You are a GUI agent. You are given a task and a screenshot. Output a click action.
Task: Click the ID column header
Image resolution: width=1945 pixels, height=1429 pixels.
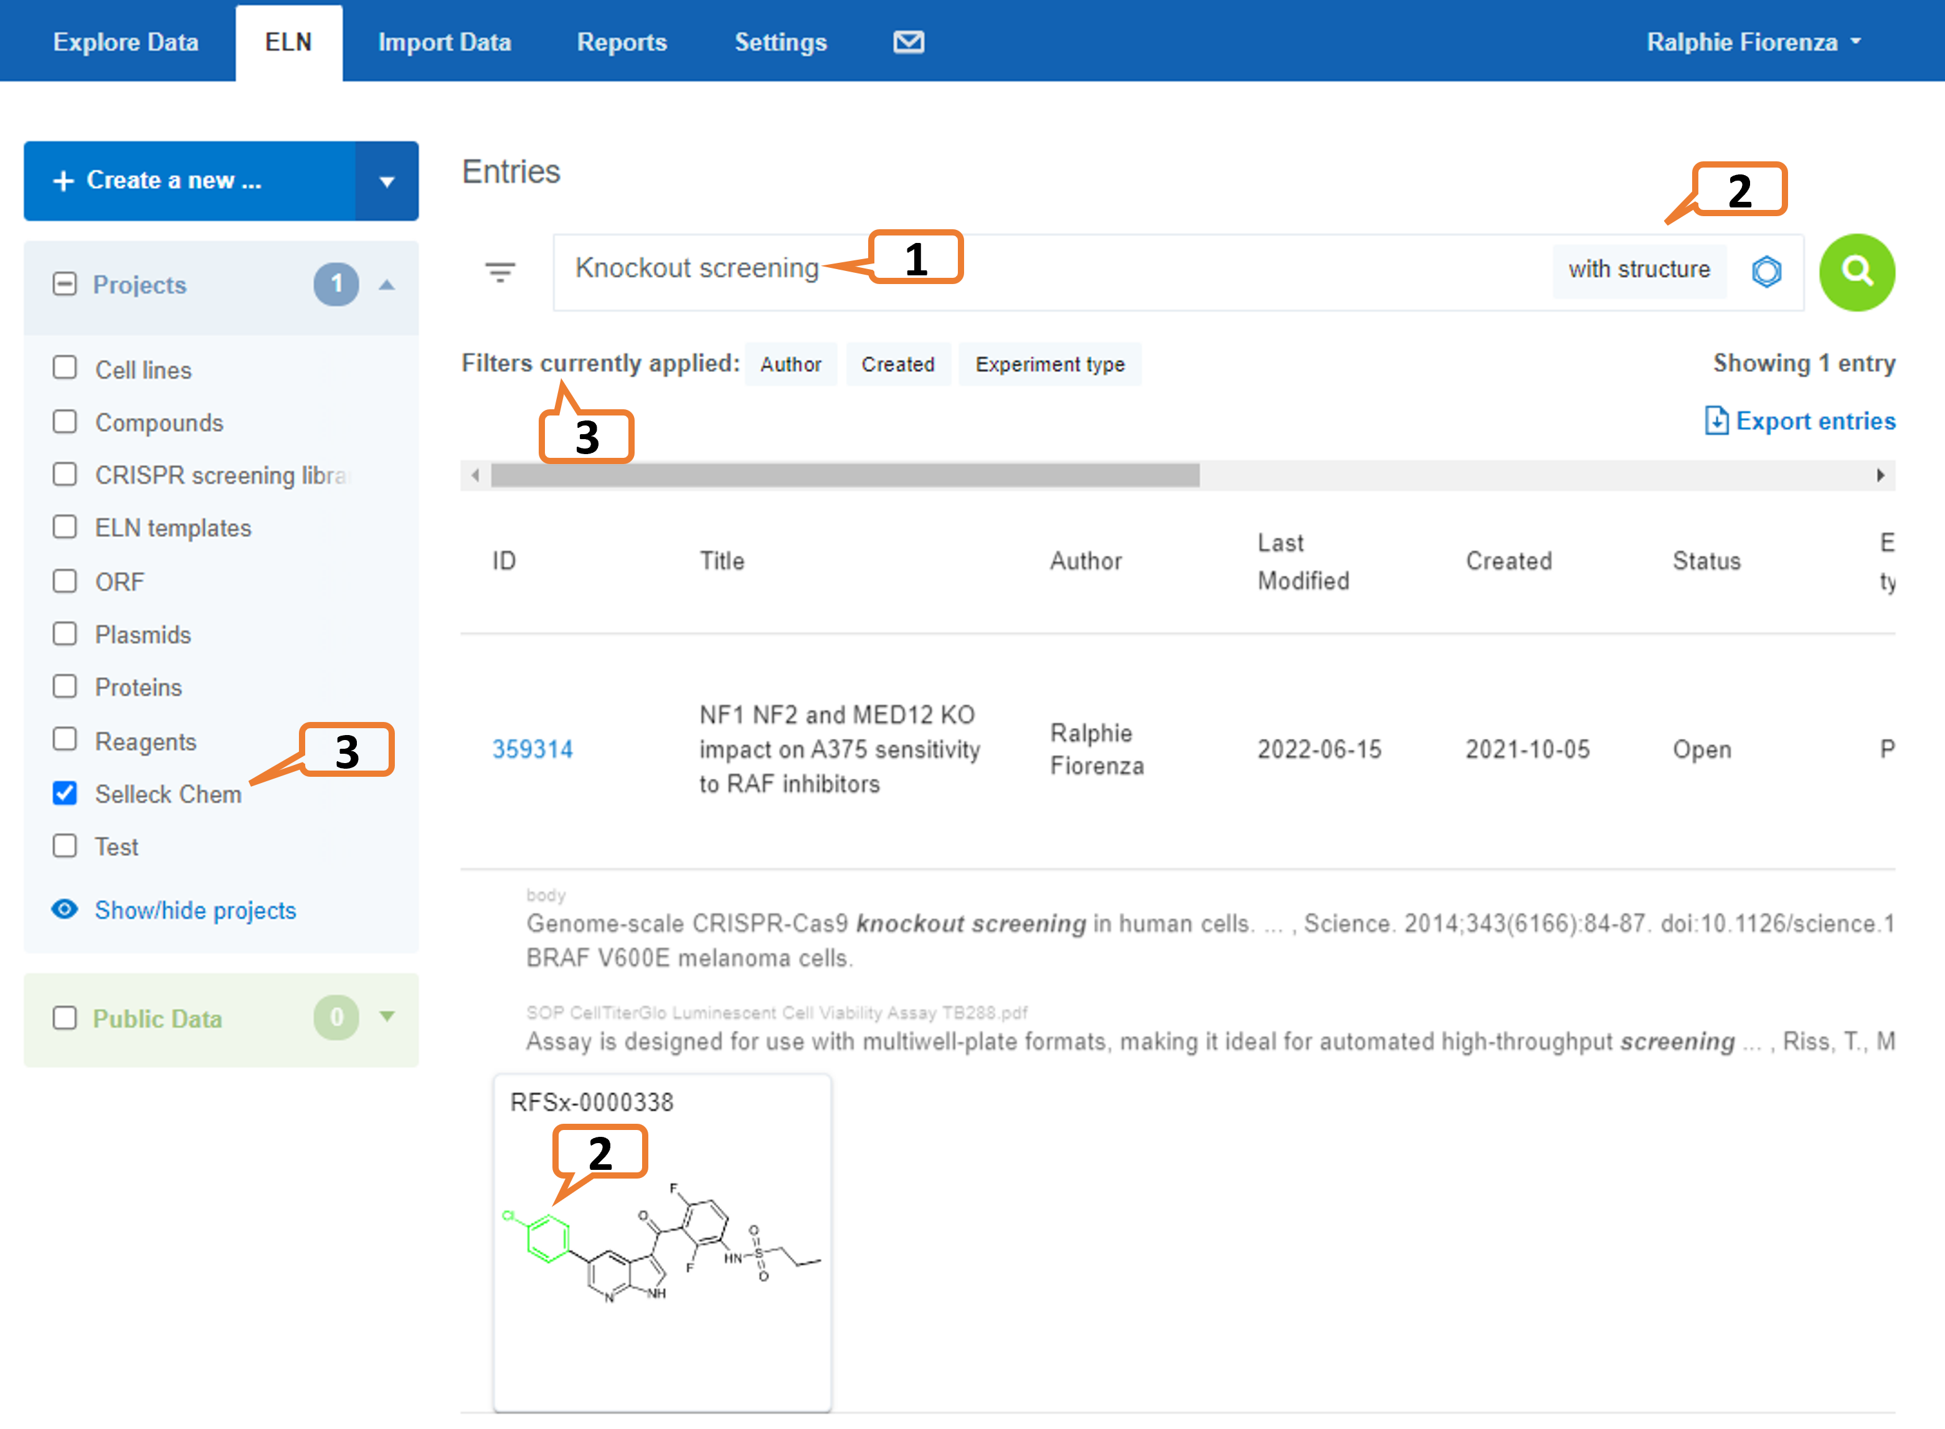point(504,561)
